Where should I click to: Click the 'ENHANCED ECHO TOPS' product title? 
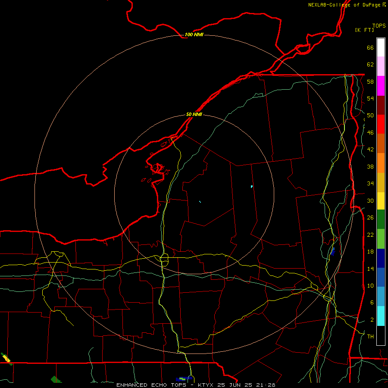pos(153,385)
